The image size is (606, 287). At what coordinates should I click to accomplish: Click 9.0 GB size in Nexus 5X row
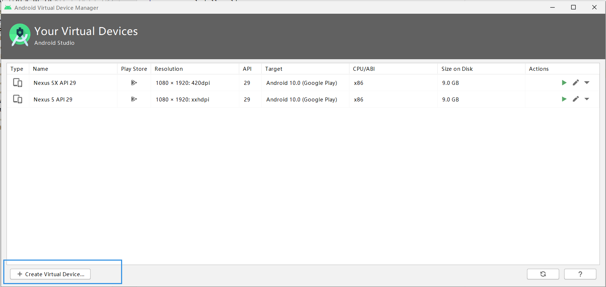451,83
